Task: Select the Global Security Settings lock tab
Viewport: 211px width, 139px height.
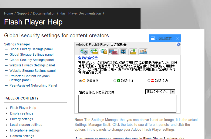Action: pyautogui.click(x=104, y=51)
